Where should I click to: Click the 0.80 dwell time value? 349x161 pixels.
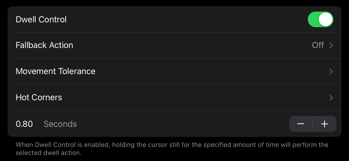click(24, 124)
